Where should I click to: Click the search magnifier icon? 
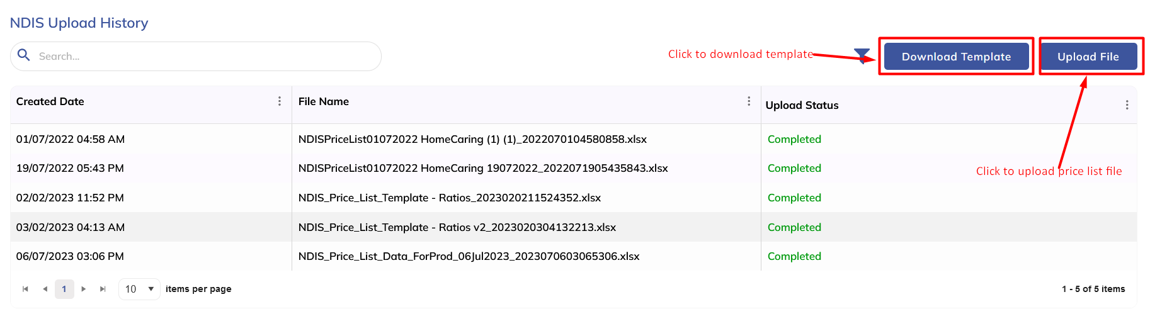[24, 55]
